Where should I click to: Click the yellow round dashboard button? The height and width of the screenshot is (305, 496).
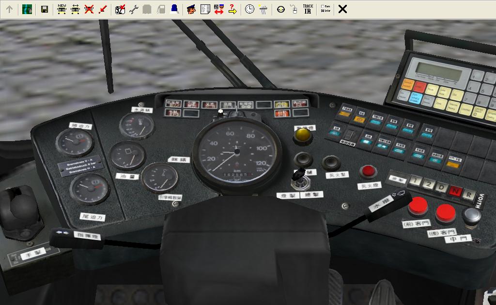coord(303,135)
